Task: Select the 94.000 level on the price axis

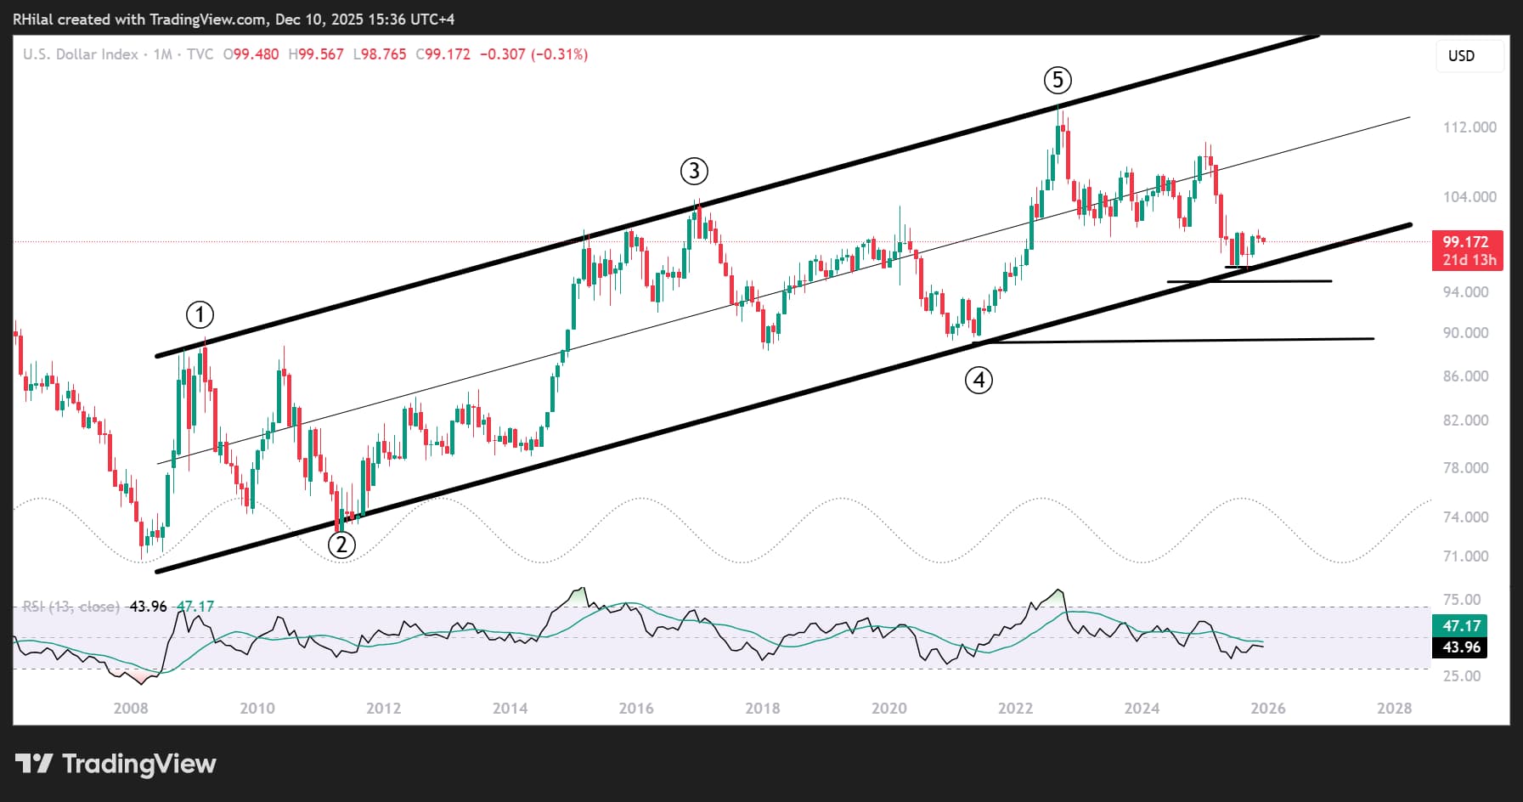Action: coord(1464,290)
